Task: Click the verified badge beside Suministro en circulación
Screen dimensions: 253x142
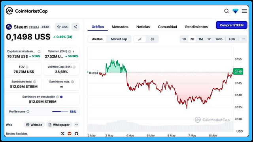Action: (x=61, y=97)
